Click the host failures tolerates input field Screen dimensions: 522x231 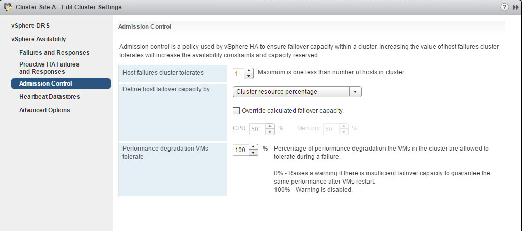(x=238, y=73)
